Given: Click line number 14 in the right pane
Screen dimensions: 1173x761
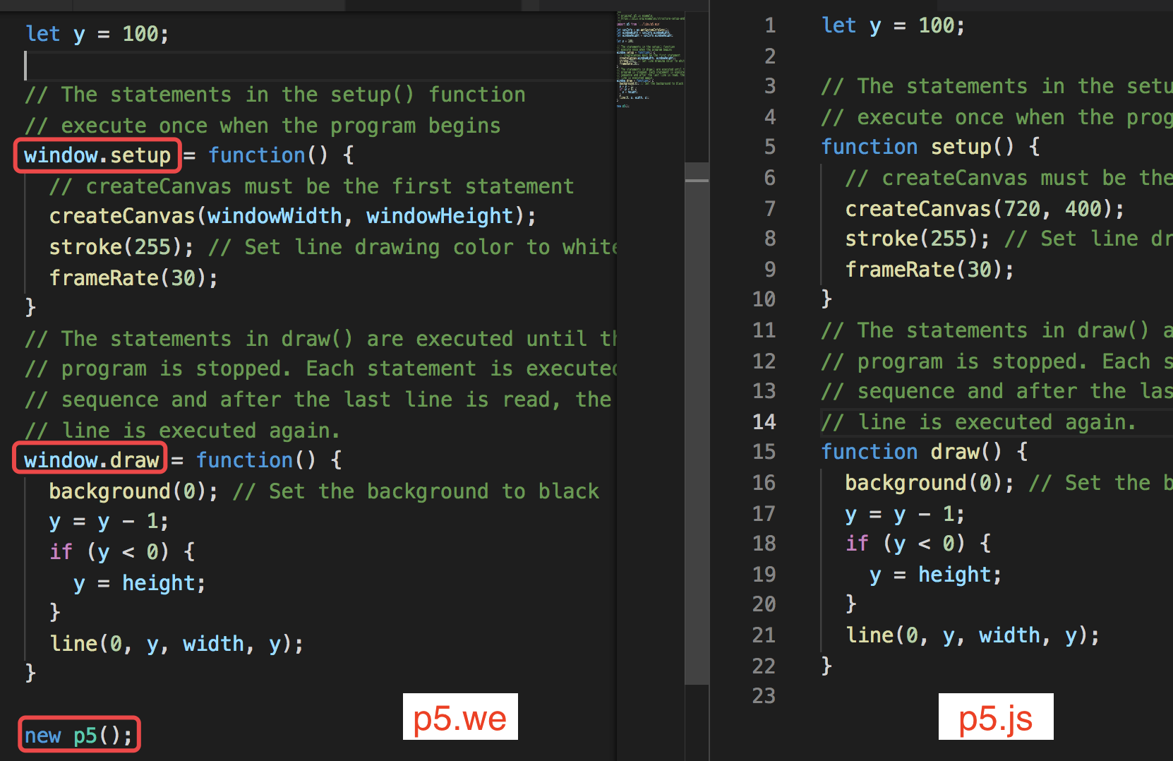Looking at the screenshot, I should pos(764,421).
